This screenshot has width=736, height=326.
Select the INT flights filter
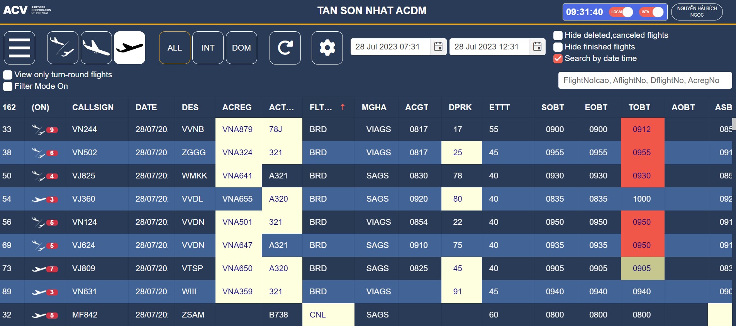[208, 48]
